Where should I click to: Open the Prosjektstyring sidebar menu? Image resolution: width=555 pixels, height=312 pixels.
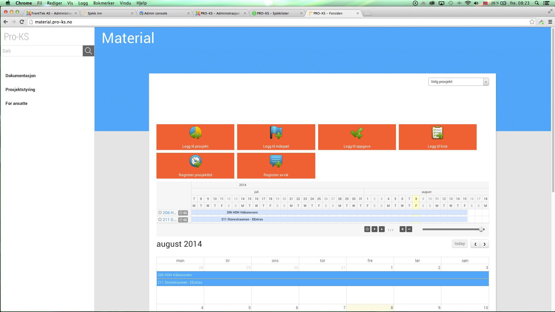[x=20, y=90]
